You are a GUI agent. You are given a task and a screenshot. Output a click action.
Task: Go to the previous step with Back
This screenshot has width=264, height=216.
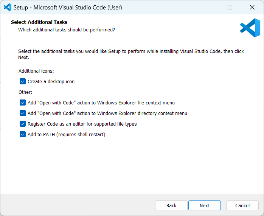tap(171, 205)
